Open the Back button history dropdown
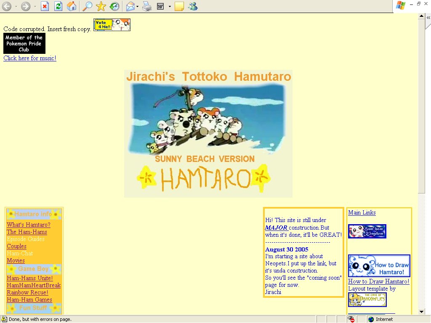Viewport: 431px width, 323px height. [x=16, y=6]
